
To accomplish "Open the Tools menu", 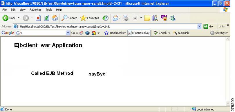I will 49,10.
